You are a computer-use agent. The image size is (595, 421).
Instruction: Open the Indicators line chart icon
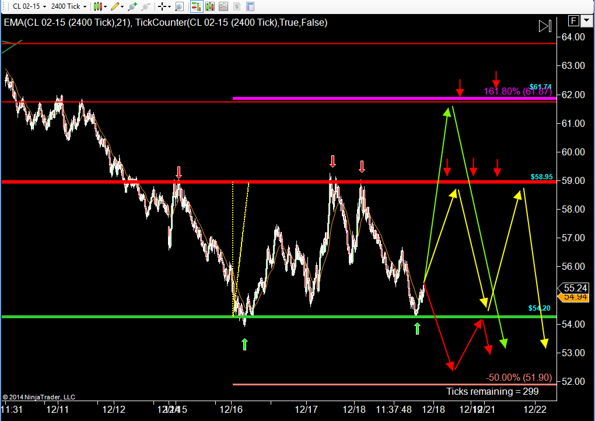[223, 6]
